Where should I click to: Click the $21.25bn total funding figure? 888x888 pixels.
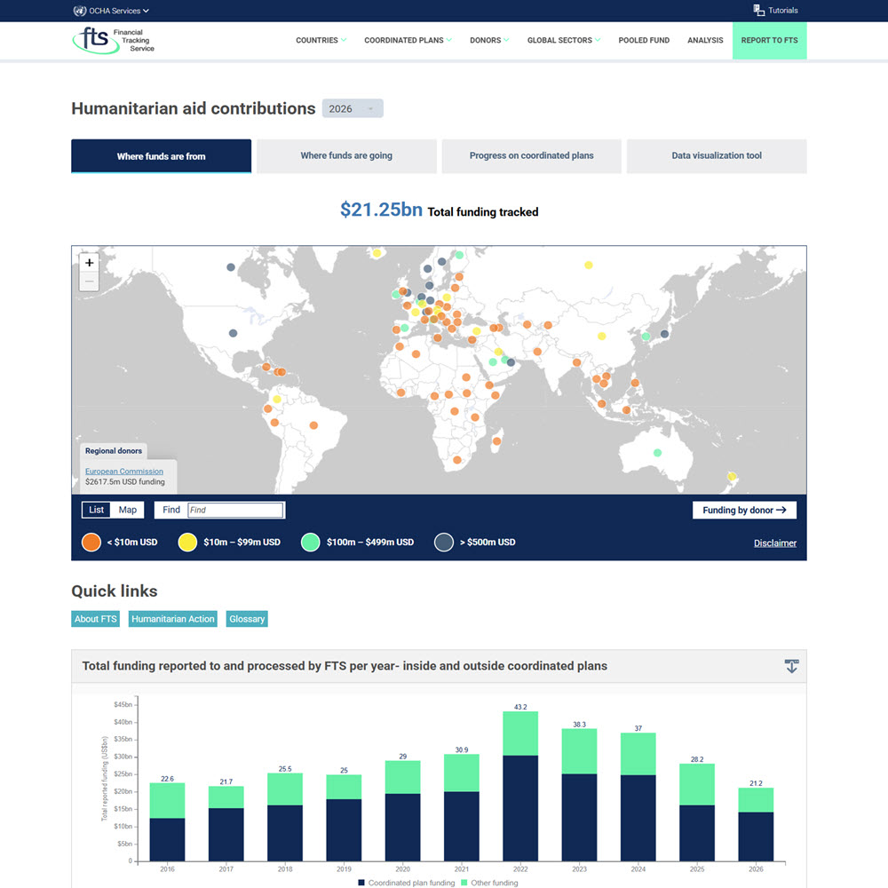[381, 210]
